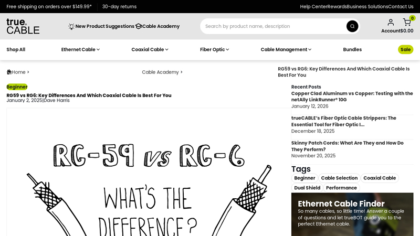
Task: Click the November 20, 2025 post date
Action: click(x=313, y=156)
